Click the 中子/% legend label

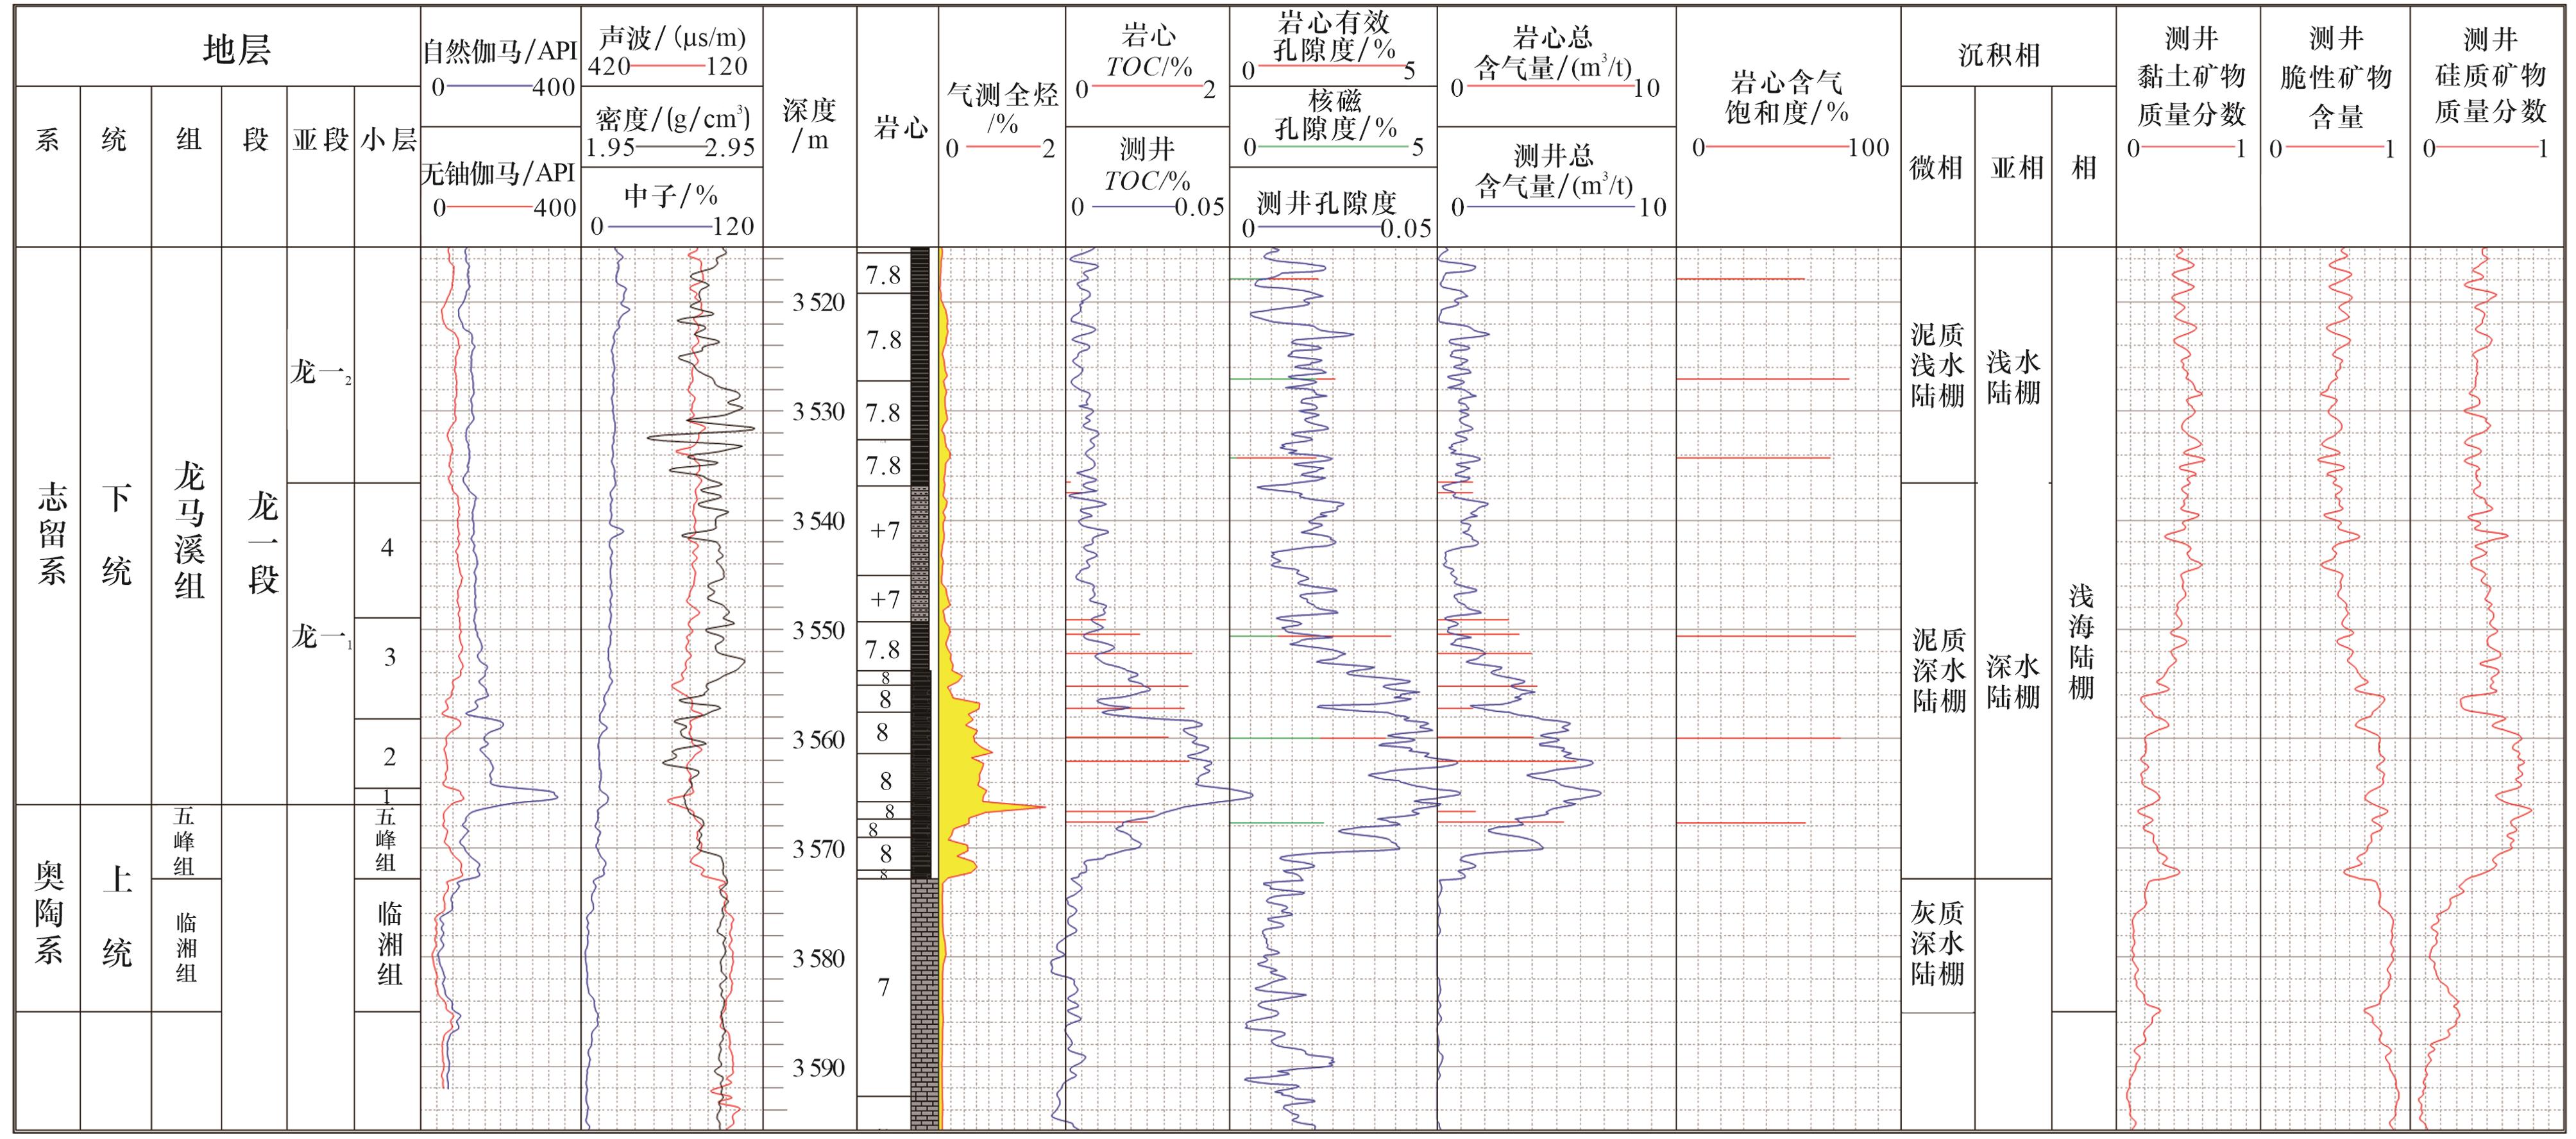pyautogui.click(x=671, y=195)
